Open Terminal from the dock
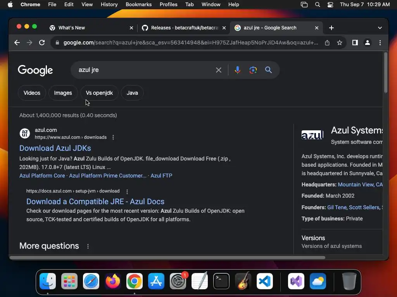This screenshot has width=397, height=297. click(x=221, y=281)
